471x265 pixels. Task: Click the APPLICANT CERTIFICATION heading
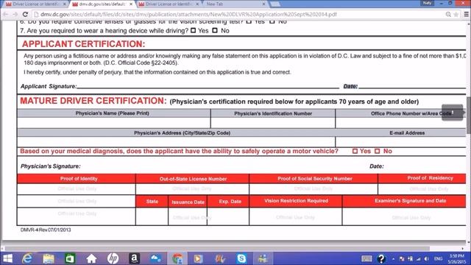point(83,44)
